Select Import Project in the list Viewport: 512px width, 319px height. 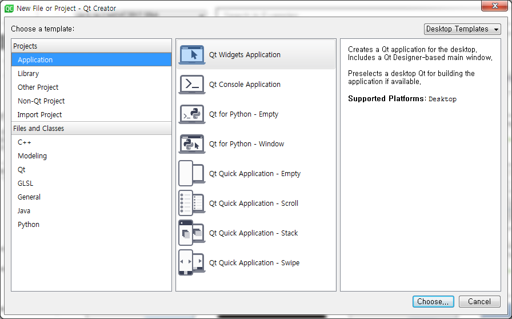91,115
